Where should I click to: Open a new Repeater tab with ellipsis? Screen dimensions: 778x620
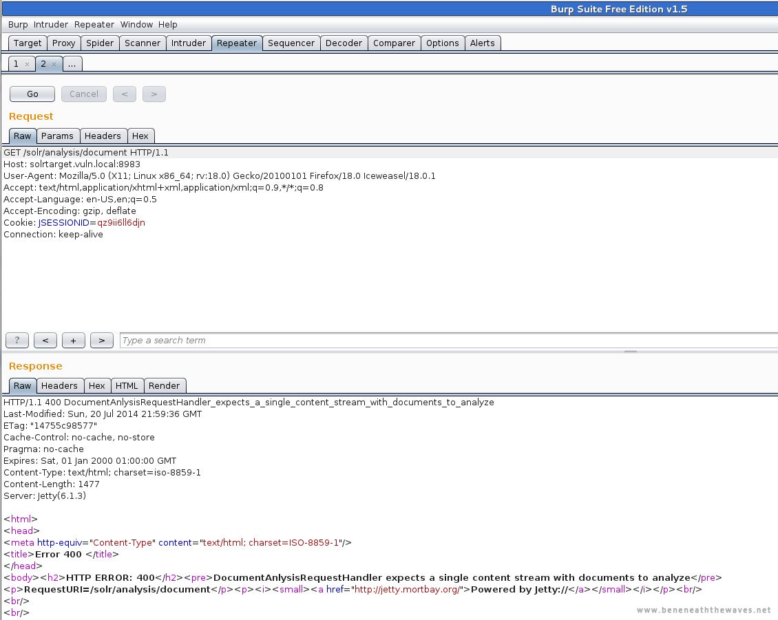coord(72,64)
